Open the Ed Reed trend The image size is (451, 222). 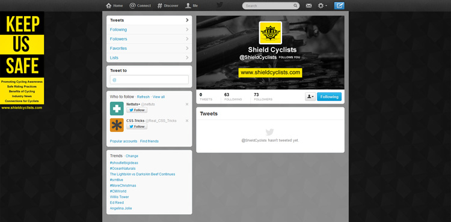(117, 202)
